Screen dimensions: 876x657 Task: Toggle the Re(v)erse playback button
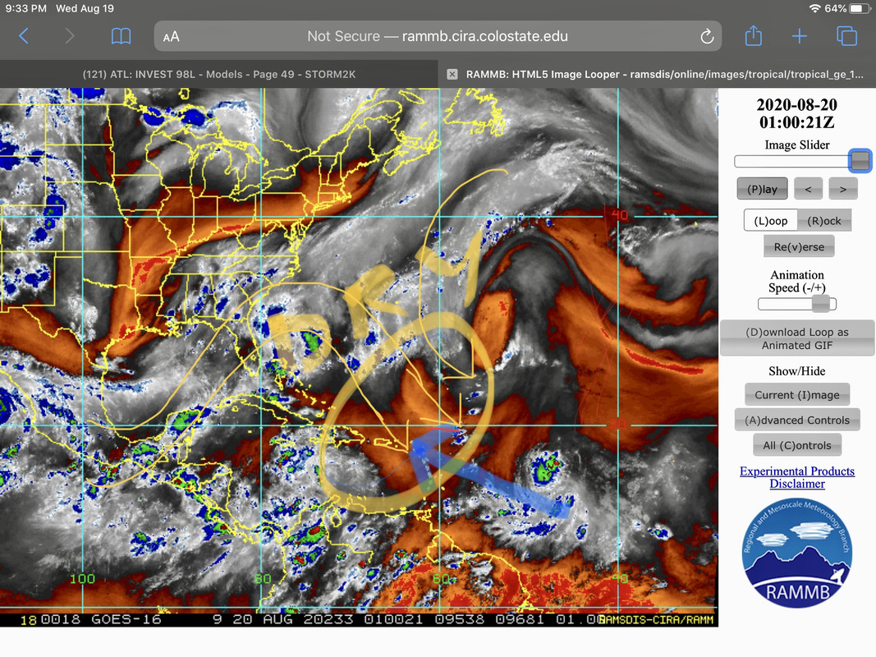coord(799,246)
